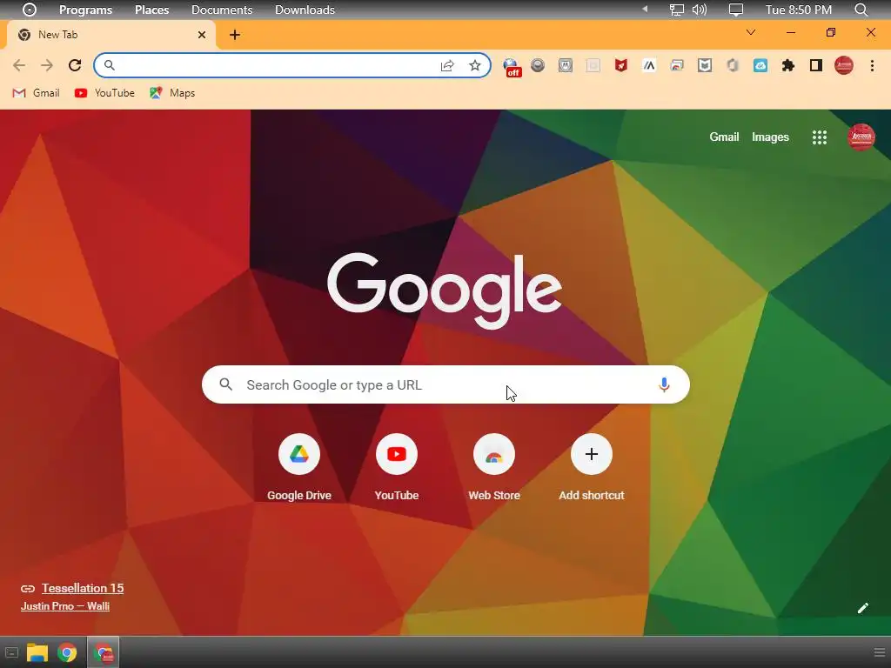The width and height of the screenshot is (891, 668).
Task: Open the Google Drive shortcut
Action: point(299,467)
